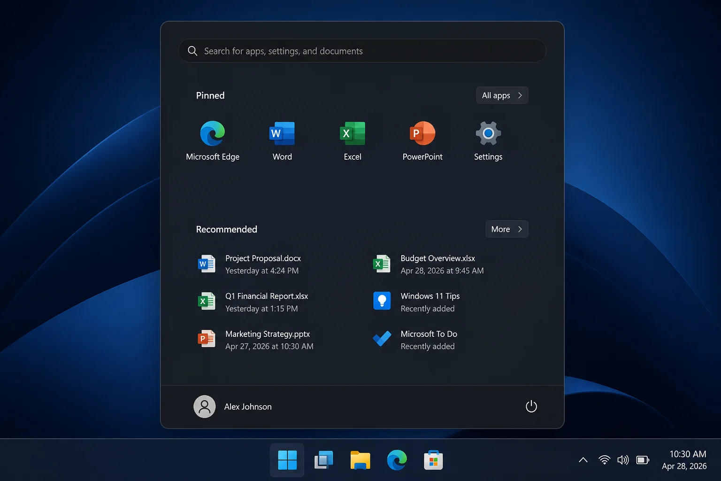
Task: Open the pinned Settings gear app
Action: tap(488, 133)
